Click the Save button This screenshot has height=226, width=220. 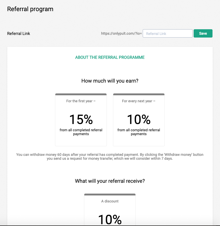pos(203,33)
